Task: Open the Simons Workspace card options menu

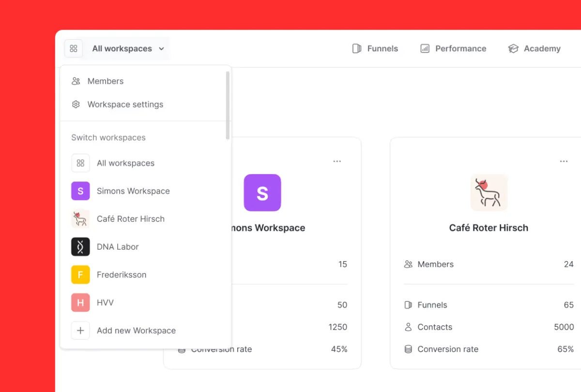Action: [337, 162]
